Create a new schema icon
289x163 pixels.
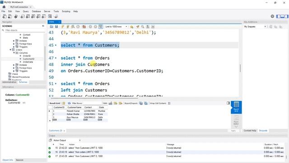pyautogui.click(x=23, y=16)
